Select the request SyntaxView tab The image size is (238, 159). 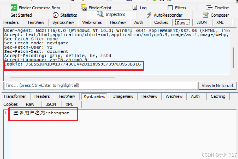tap(63, 23)
